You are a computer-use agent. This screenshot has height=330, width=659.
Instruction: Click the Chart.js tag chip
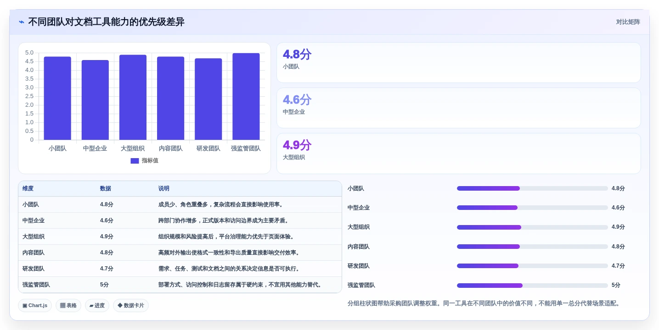(x=35, y=306)
